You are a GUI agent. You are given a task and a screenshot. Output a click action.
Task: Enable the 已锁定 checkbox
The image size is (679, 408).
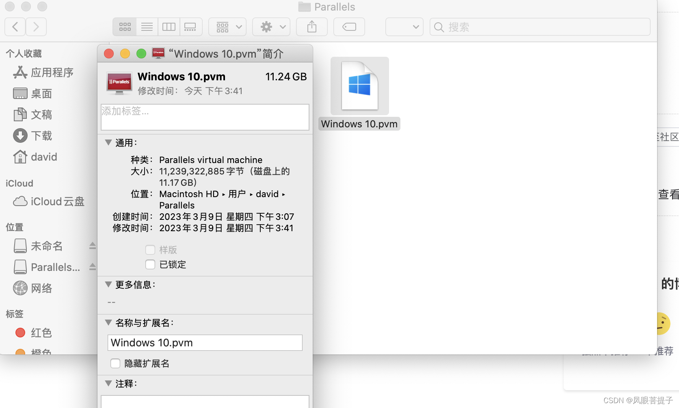[150, 264]
